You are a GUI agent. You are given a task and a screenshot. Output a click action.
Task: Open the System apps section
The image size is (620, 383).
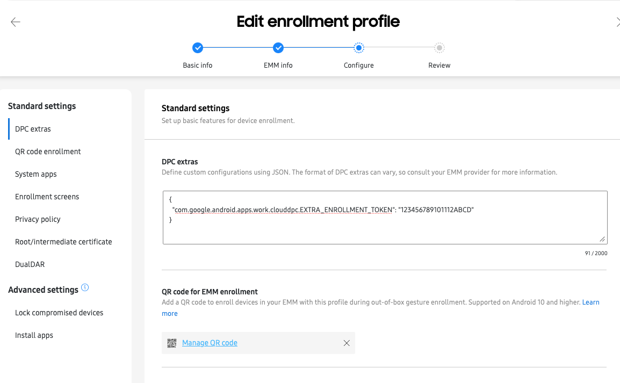(x=35, y=174)
